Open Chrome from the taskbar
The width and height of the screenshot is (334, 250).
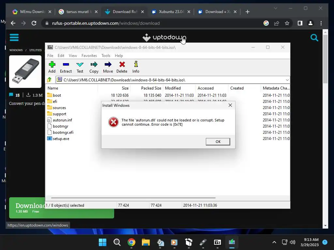(x=131, y=242)
